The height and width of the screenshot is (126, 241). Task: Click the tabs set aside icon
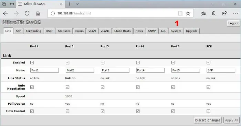[4, 4]
